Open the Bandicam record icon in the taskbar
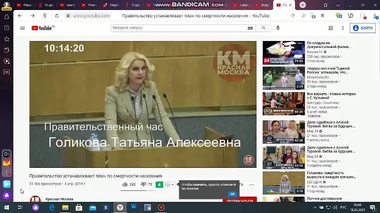Image resolution: width=380 pixels, height=213 pixels. 161,207
